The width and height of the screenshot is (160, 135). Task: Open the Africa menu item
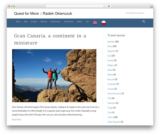(x=18, y=21)
